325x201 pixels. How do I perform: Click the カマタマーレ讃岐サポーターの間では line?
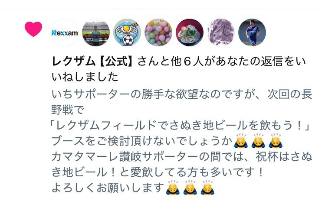tap(182, 157)
